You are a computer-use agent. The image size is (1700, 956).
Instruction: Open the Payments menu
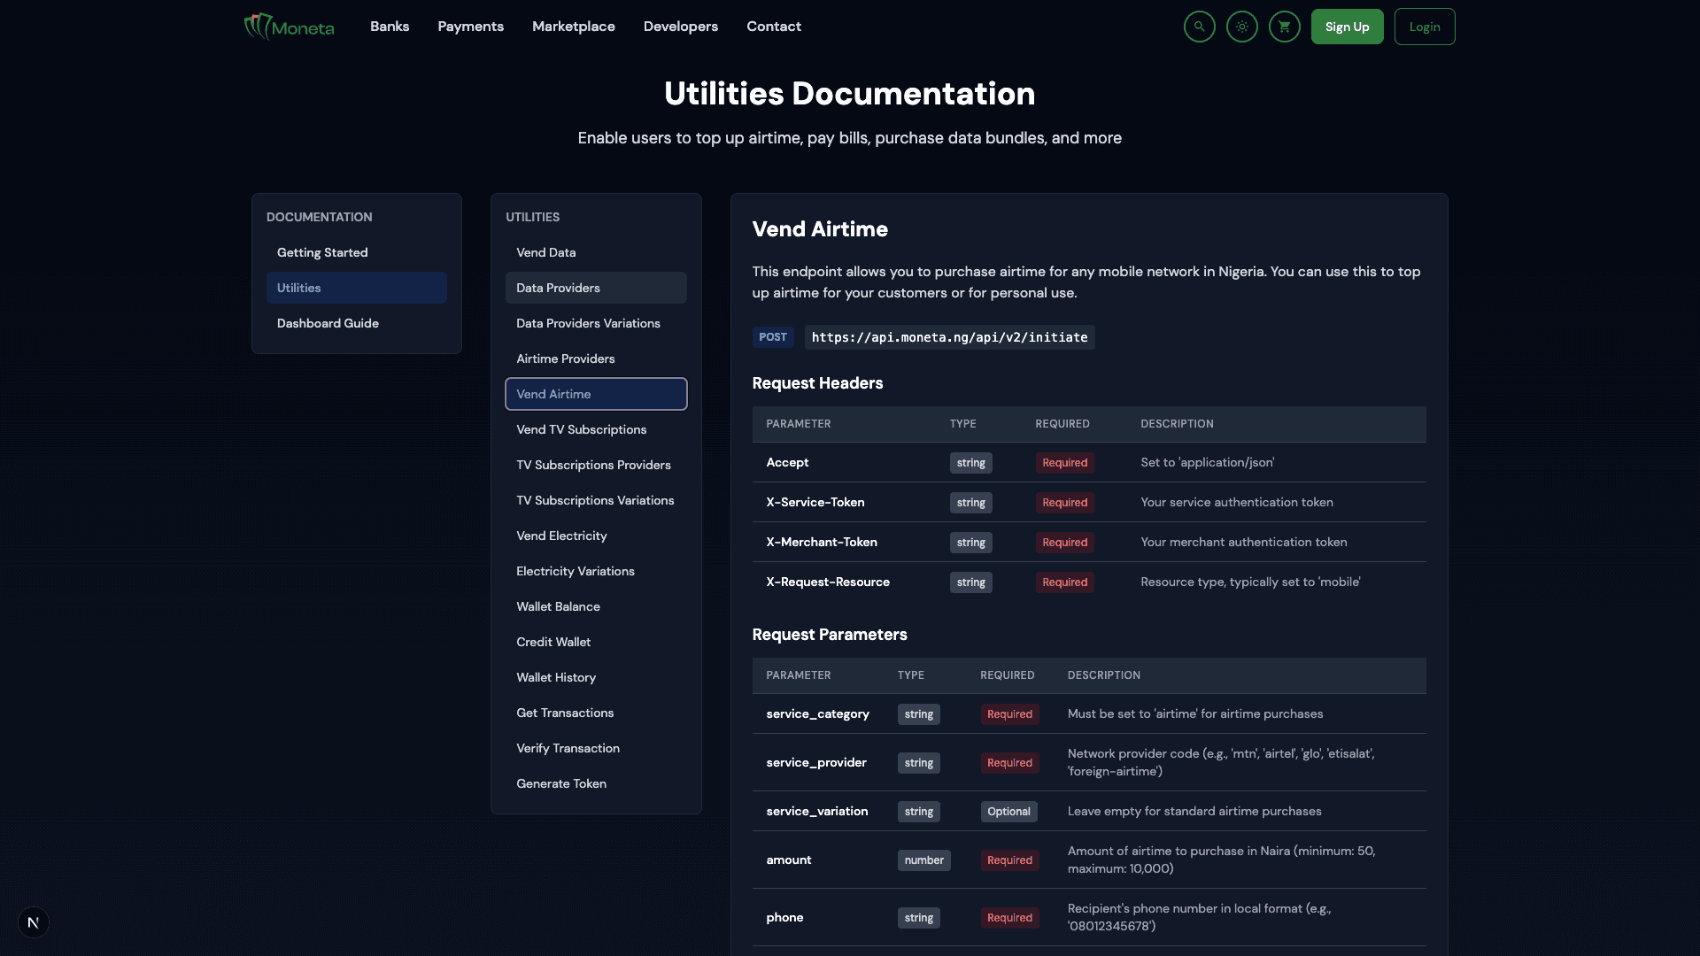tap(470, 27)
